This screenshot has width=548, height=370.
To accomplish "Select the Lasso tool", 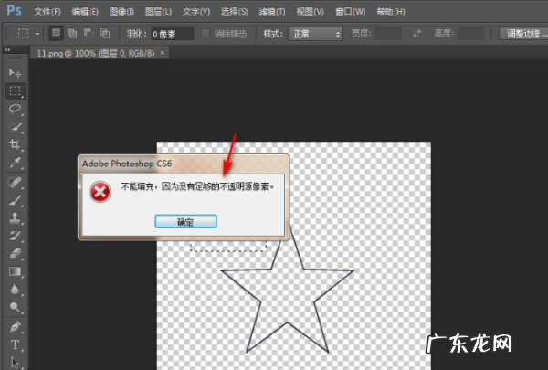I will coord(16,109).
